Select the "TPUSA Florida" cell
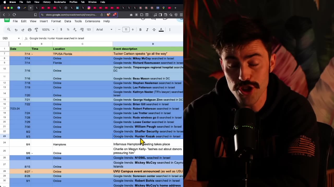Screen dimensions: 334x187 [82, 54]
